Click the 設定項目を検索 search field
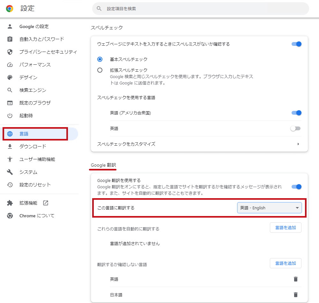Image resolution: width=319 pixels, height=303 pixels. click(201, 9)
